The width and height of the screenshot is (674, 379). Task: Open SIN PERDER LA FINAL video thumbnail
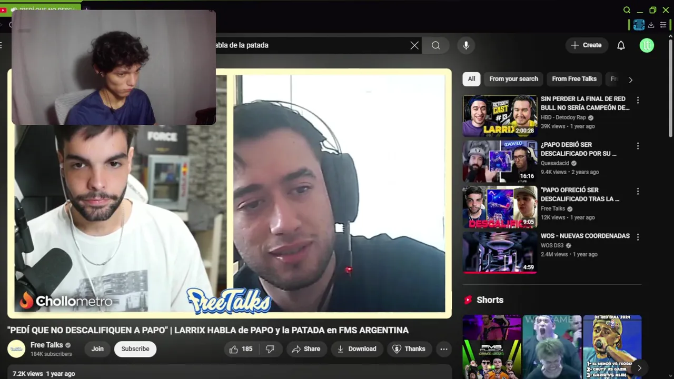pos(500,116)
